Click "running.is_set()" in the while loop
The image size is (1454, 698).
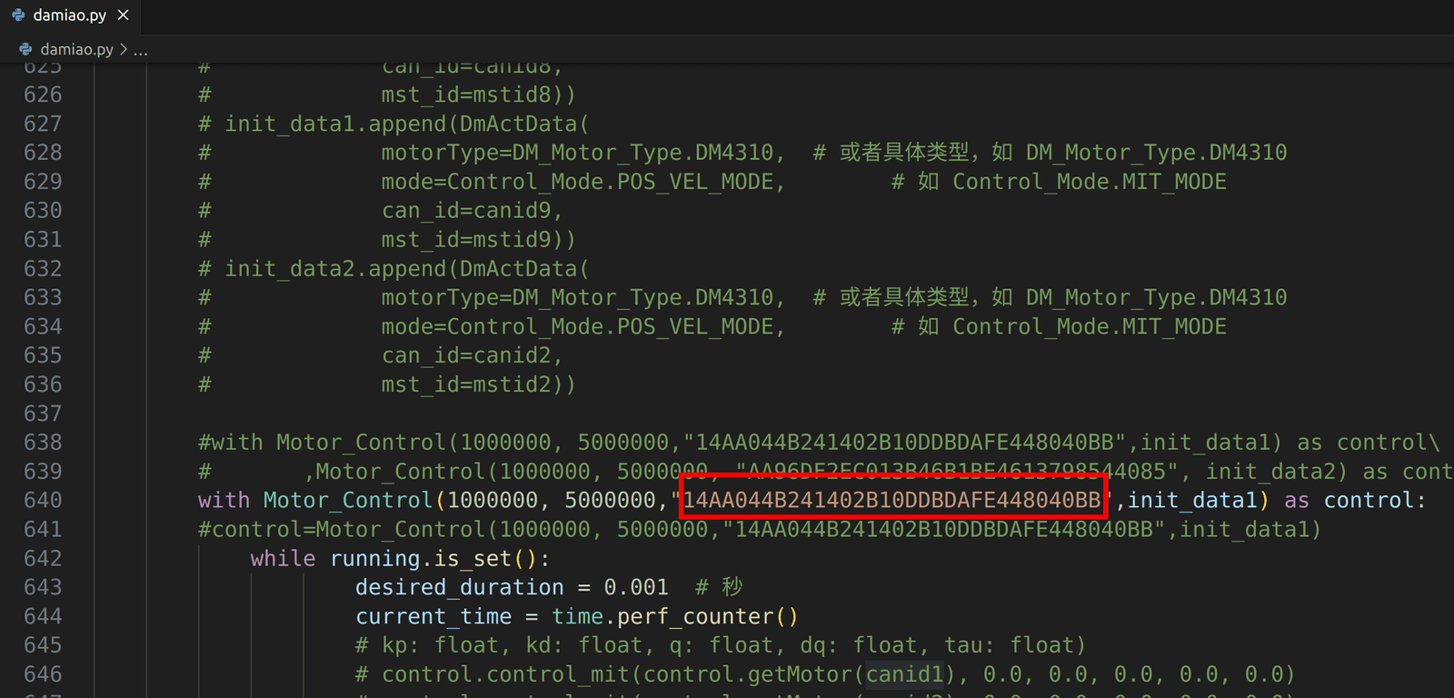tap(433, 558)
